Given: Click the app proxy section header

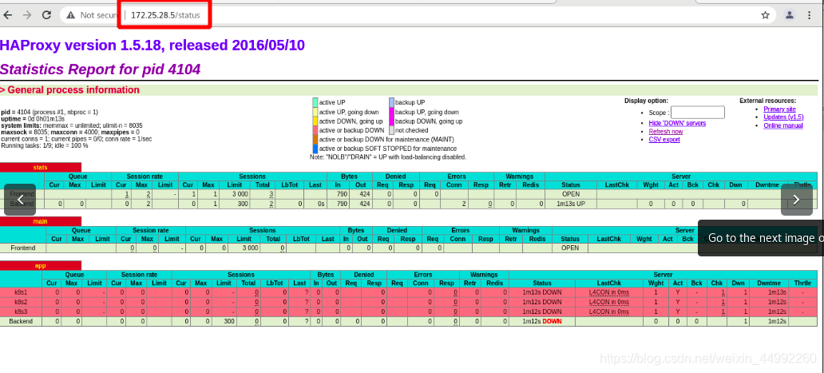Looking at the screenshot, I should point(41,266).
